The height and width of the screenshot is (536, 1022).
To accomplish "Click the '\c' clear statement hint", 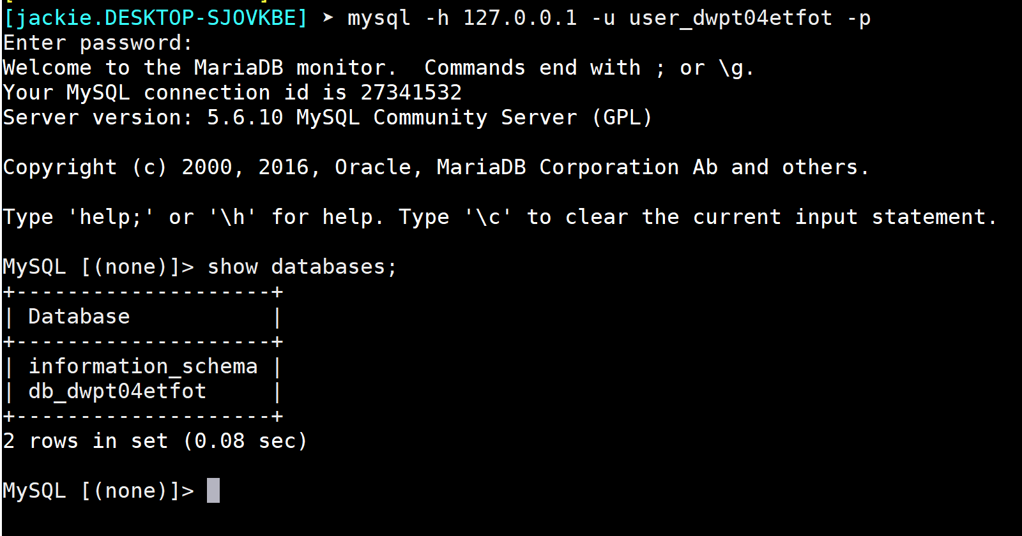I will pos(488,217).
